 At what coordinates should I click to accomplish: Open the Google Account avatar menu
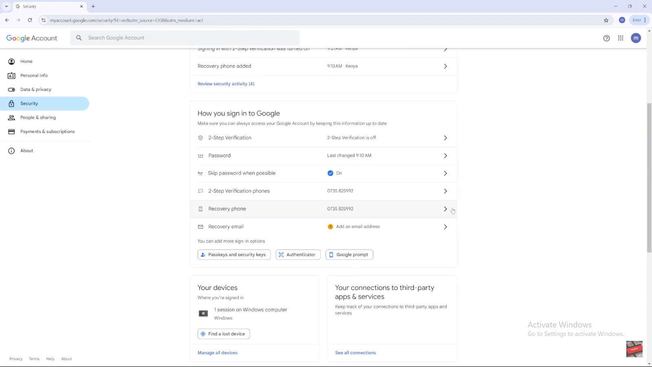click(636, 38)
